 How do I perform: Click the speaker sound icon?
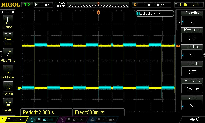[198, 119]
